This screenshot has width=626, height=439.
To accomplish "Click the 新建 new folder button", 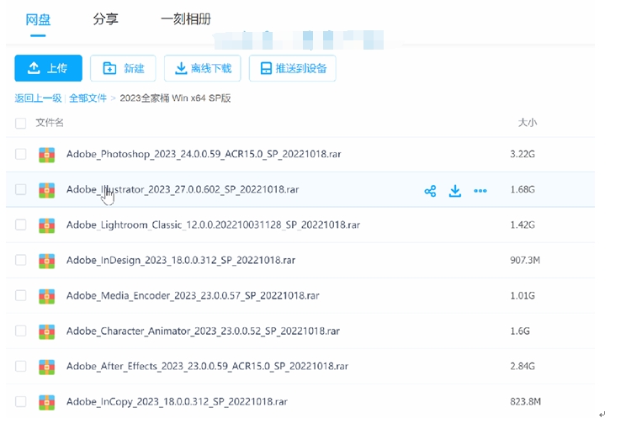I will [123, 68].
